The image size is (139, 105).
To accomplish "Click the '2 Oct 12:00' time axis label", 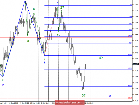I will [x=45, y=103].
